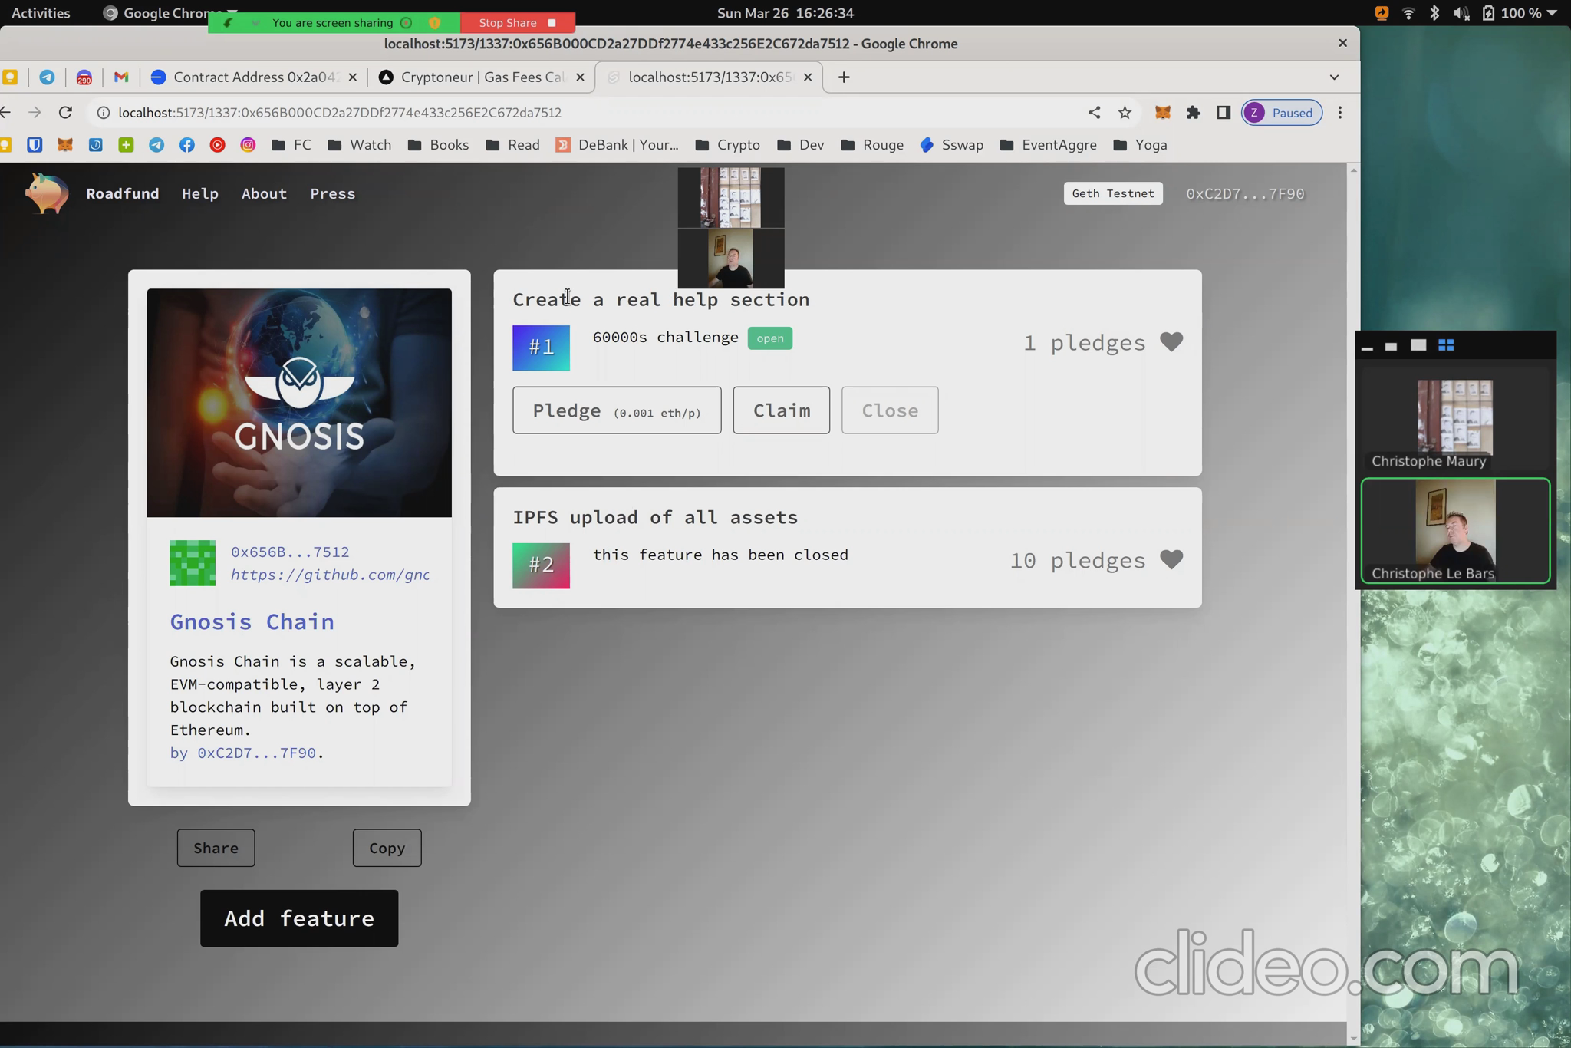Go forward in browser history
The image size is (1571, 1048).
coord(35,113)
